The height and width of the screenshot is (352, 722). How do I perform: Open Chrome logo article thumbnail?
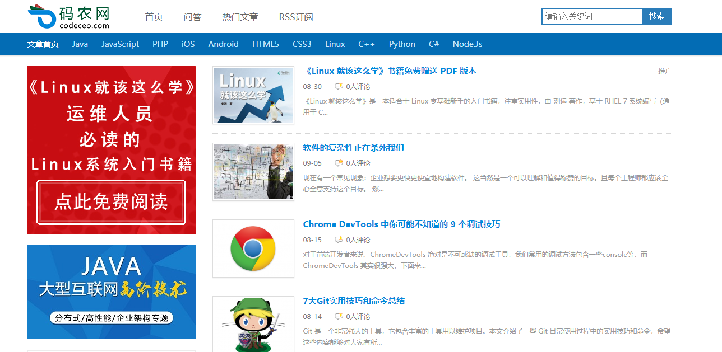pyautogui.click(x=253, y=248)
